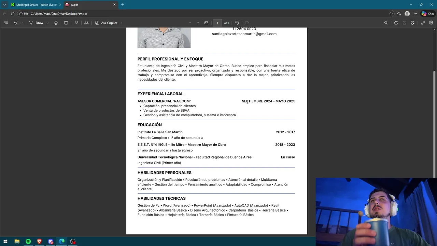The height and width of the screenshot is (246, 437).
Task: Select the Highlight tool
Action: pos(16,23)
